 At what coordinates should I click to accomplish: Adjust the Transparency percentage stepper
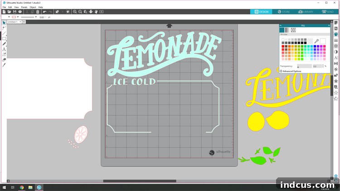323,66
